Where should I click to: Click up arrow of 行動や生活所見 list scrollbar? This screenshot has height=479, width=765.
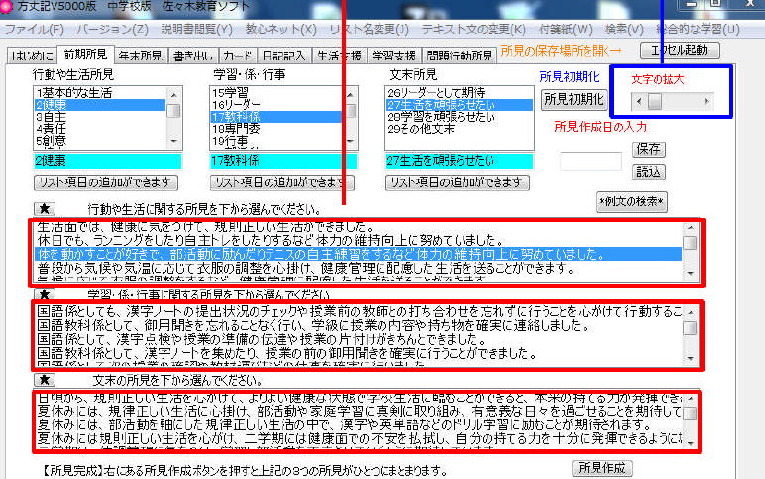click(x=173, y=94)
